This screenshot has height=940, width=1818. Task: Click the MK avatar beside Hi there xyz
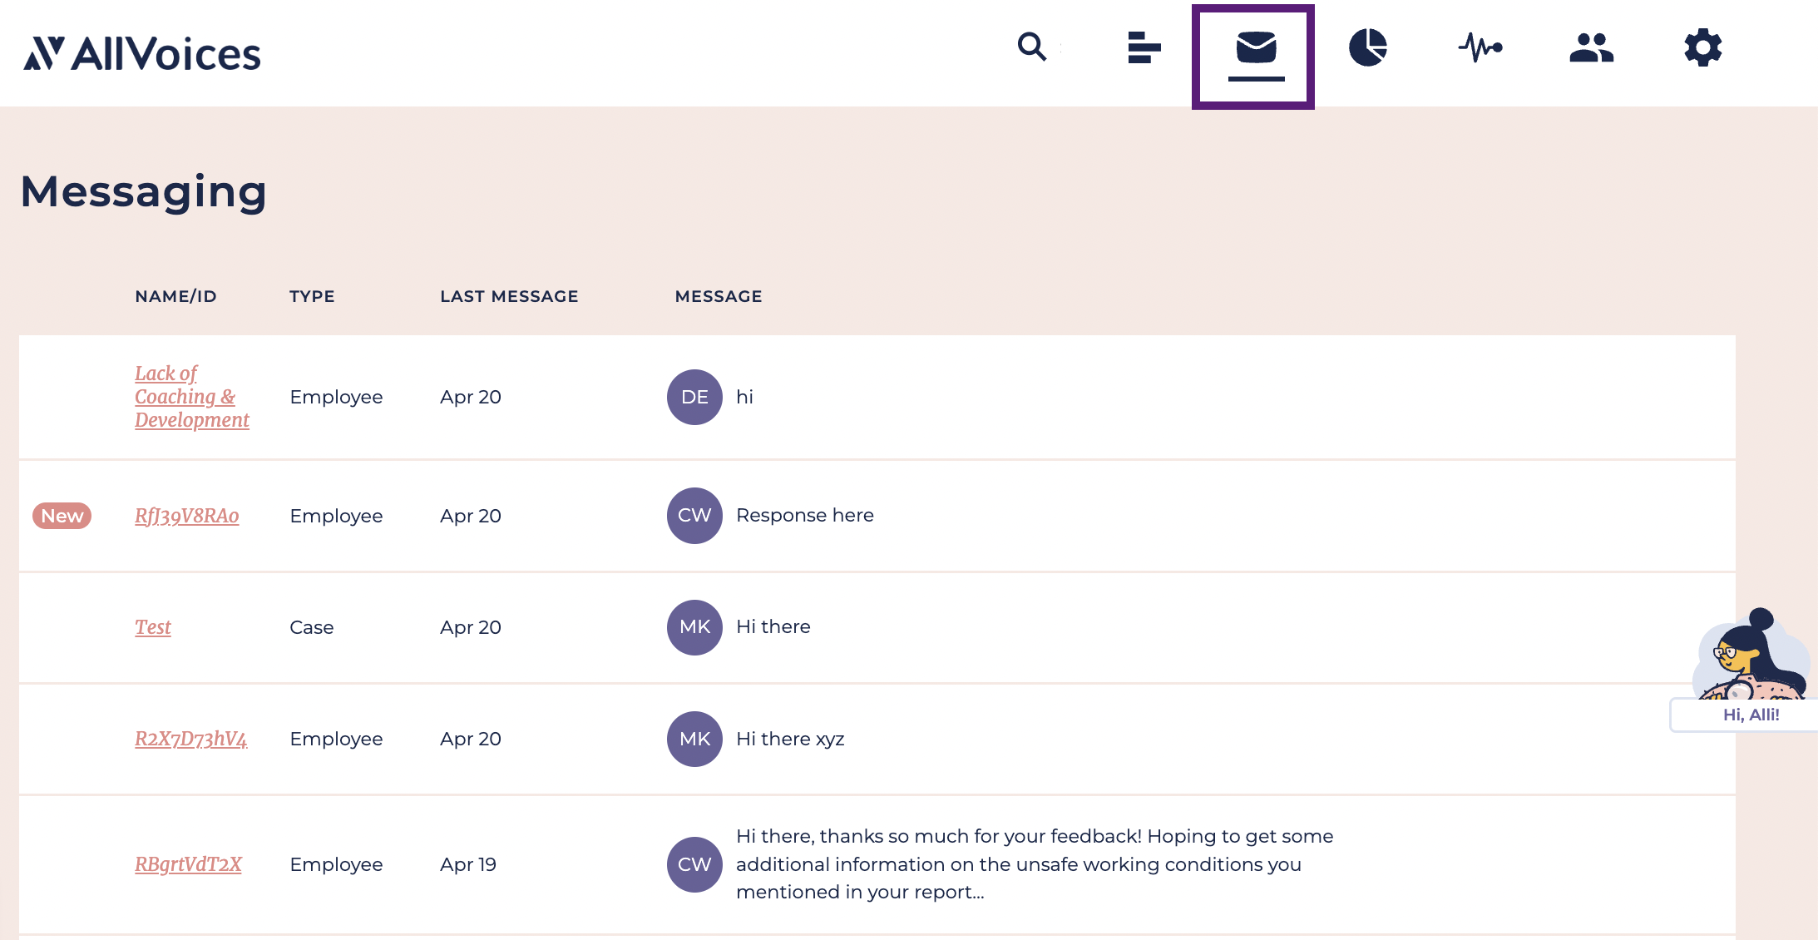pos(694,739)
